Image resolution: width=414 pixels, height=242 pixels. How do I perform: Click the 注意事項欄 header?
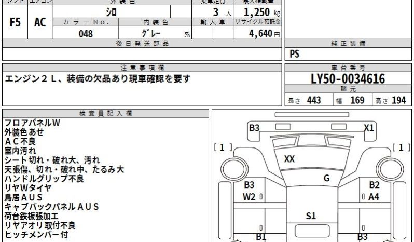(142, 68)
